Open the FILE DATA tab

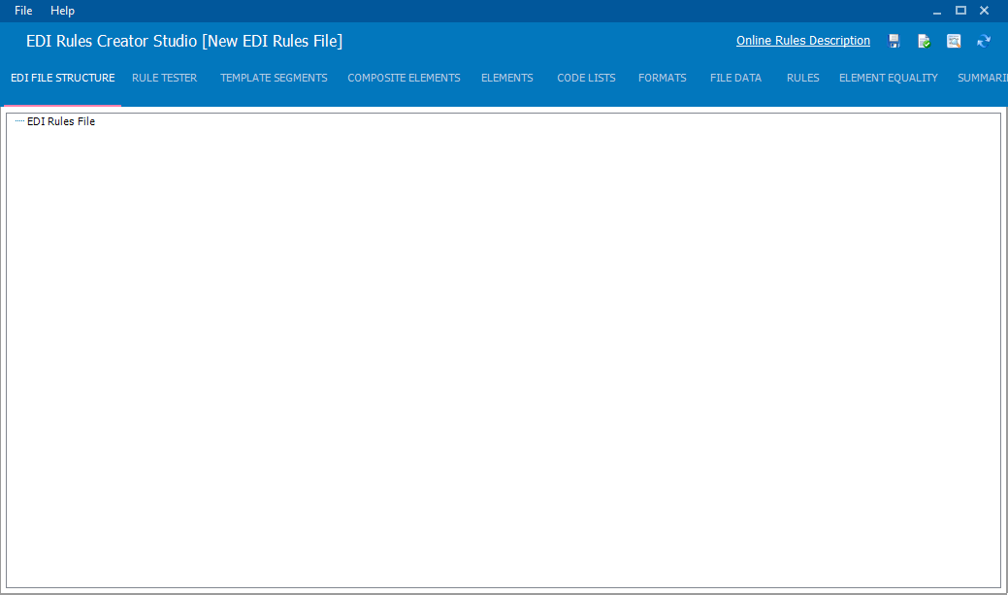coord(735,78)
